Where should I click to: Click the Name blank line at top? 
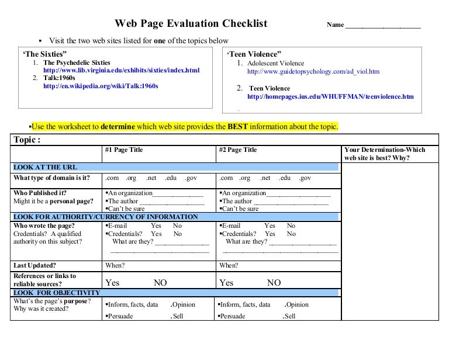tap(383, 25)
